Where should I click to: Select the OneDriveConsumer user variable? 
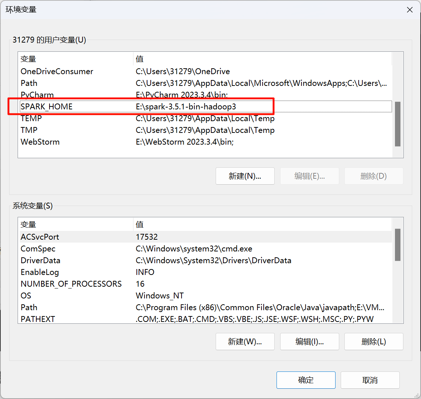57,71
